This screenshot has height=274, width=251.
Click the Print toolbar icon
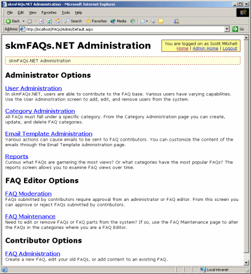[x=153, y=21]
